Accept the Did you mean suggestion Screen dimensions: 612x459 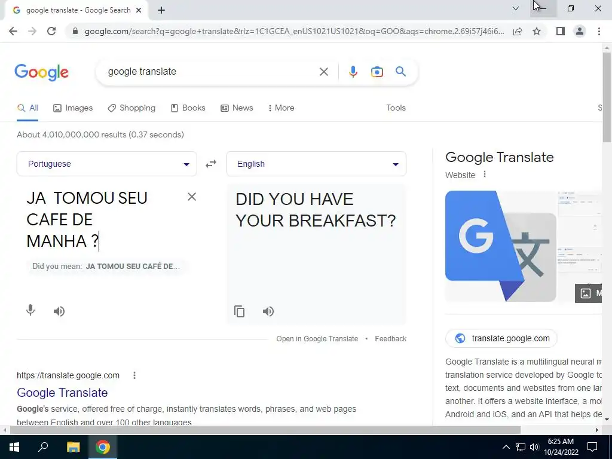click(133, 267)
